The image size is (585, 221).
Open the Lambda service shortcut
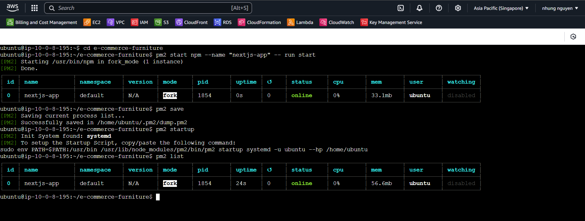click(300, 22)
